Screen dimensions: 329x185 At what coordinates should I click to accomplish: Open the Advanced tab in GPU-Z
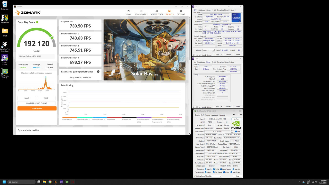[215, 115]
